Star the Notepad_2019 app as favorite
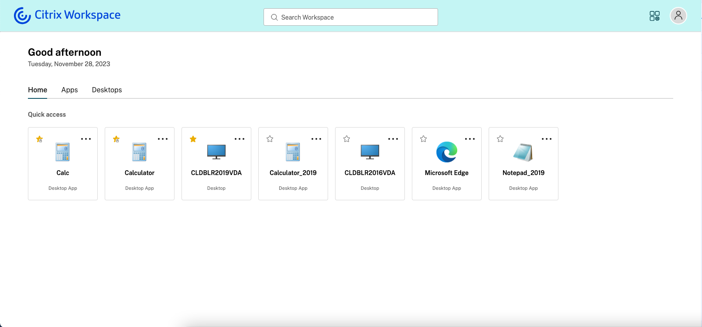 [x=500, y=139]
